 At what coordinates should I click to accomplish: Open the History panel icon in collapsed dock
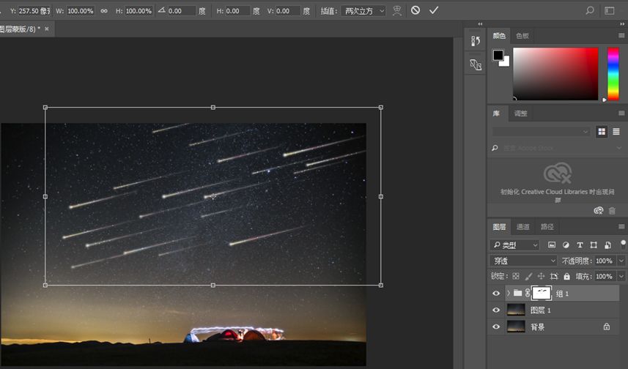tap(476, 40)
